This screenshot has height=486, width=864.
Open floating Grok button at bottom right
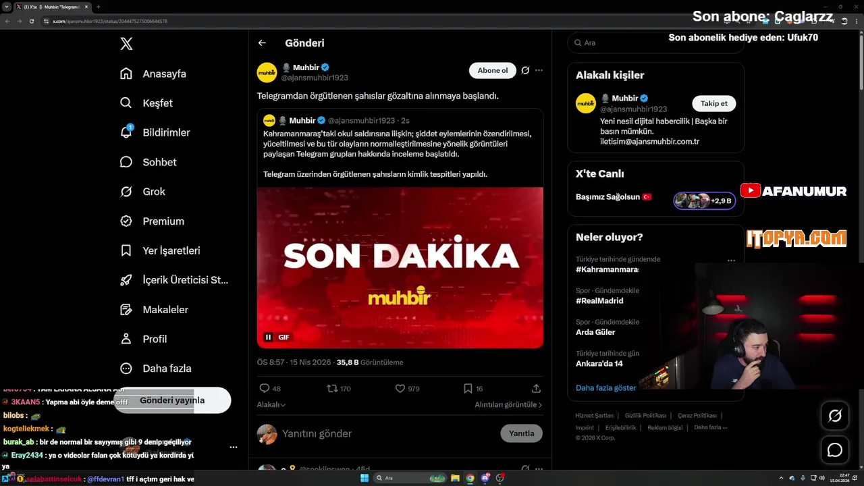pyautogui.click(x=835, y=416)
